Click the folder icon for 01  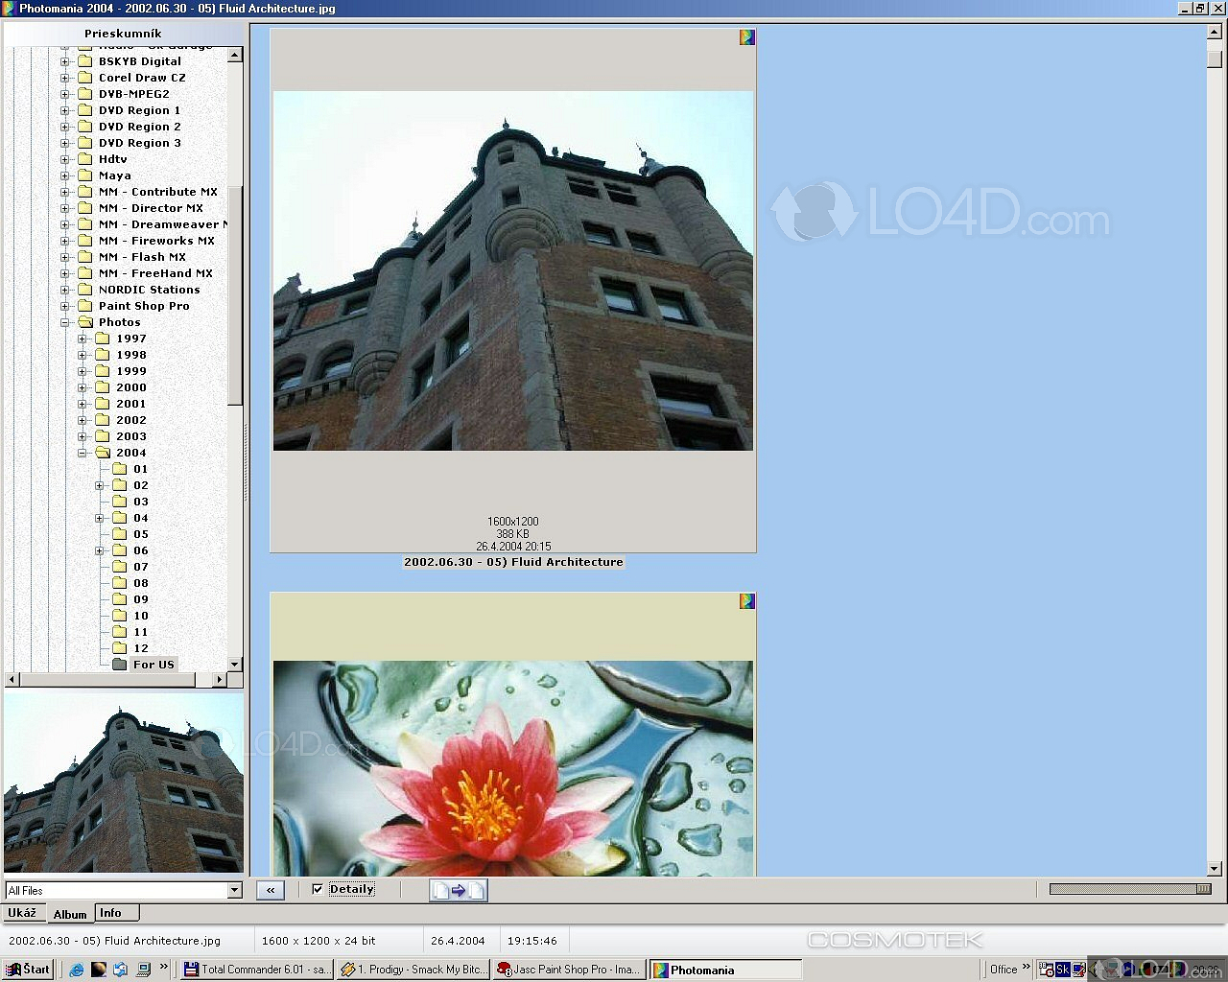(120, 469)
